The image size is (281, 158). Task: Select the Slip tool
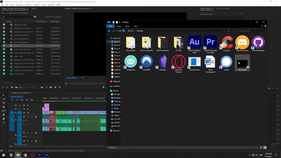pos(4,111)
